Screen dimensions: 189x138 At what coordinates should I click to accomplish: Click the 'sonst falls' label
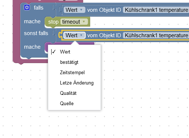(36, 33)
